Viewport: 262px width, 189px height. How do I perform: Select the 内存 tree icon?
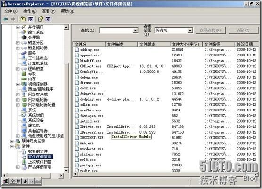point(24,79)
